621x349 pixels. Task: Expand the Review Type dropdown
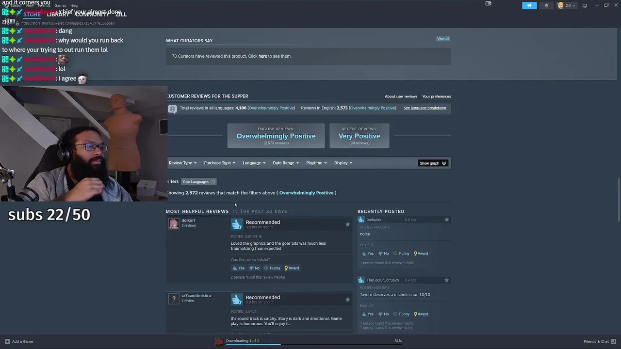pyautogui.click(x=182, y=163)
